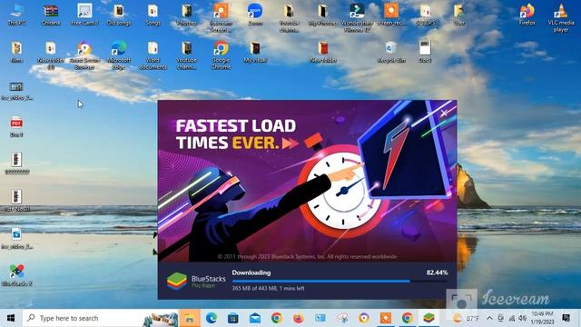The width and height of the screenshot is (581, 327).
Task: Launch Icecream Screen Recorder desktop shortcut
Action: [x=221, y=18]
